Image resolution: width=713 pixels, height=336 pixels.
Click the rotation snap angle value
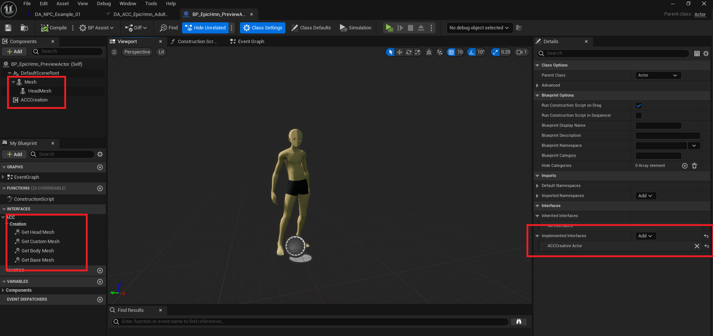[480, 52]
